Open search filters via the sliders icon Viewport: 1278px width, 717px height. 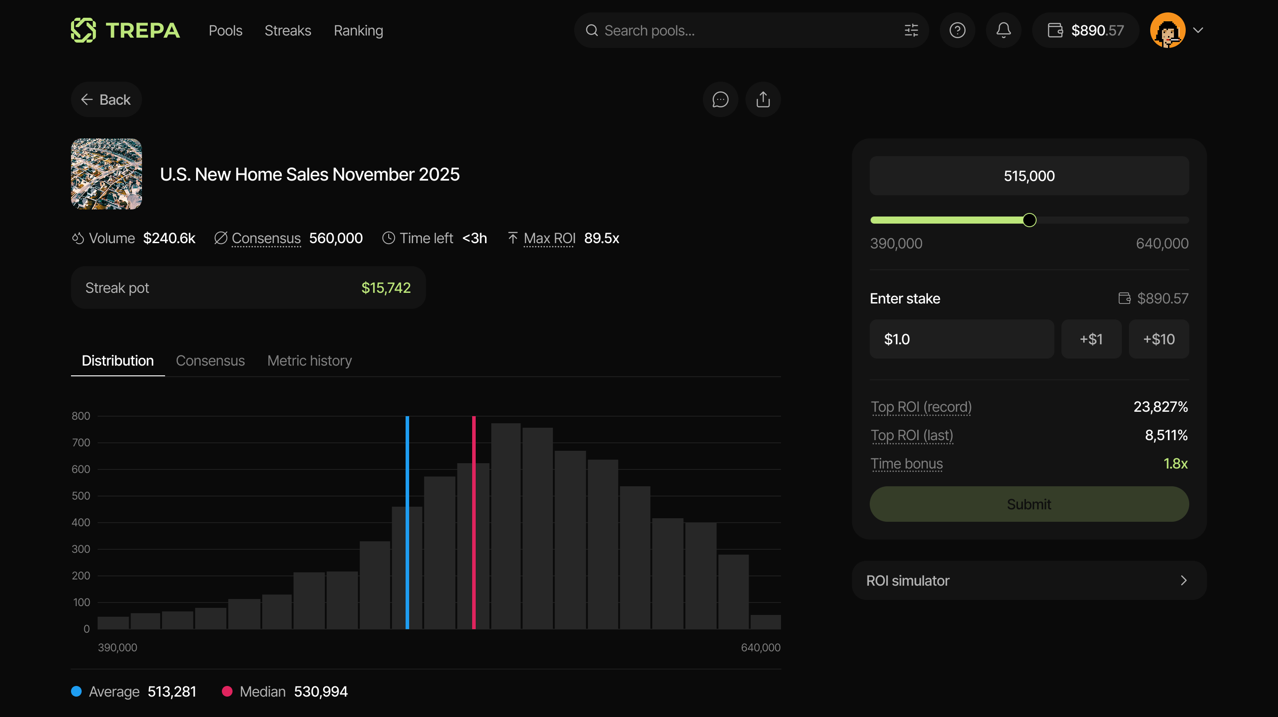[x=911, y=30]
